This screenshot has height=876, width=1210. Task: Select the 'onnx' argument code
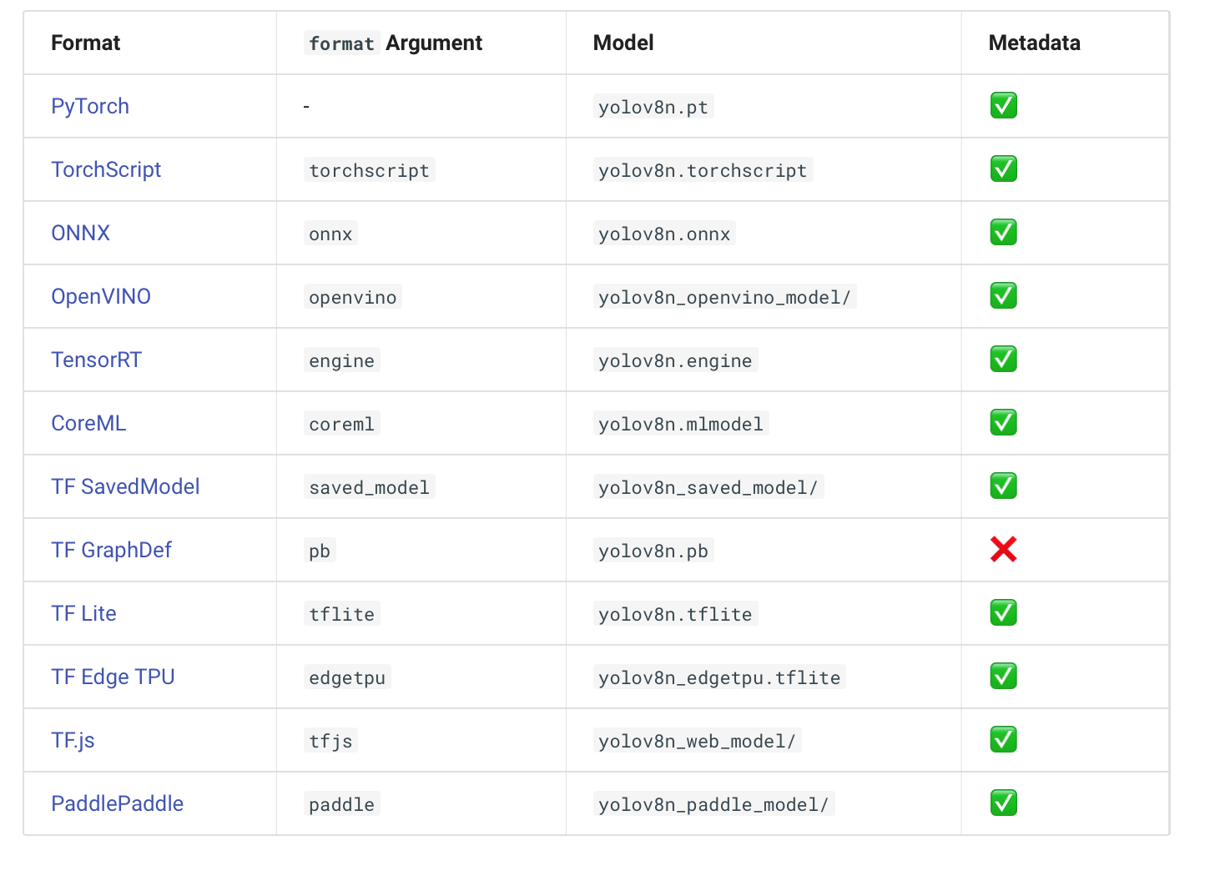click(x=330, y=234)
